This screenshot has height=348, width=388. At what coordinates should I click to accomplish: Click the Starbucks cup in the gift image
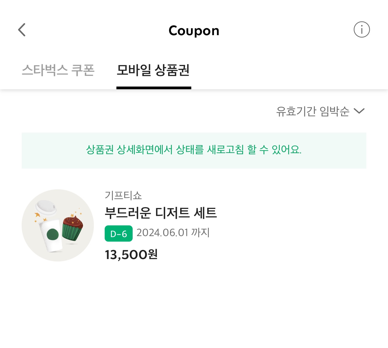point(51,235)
